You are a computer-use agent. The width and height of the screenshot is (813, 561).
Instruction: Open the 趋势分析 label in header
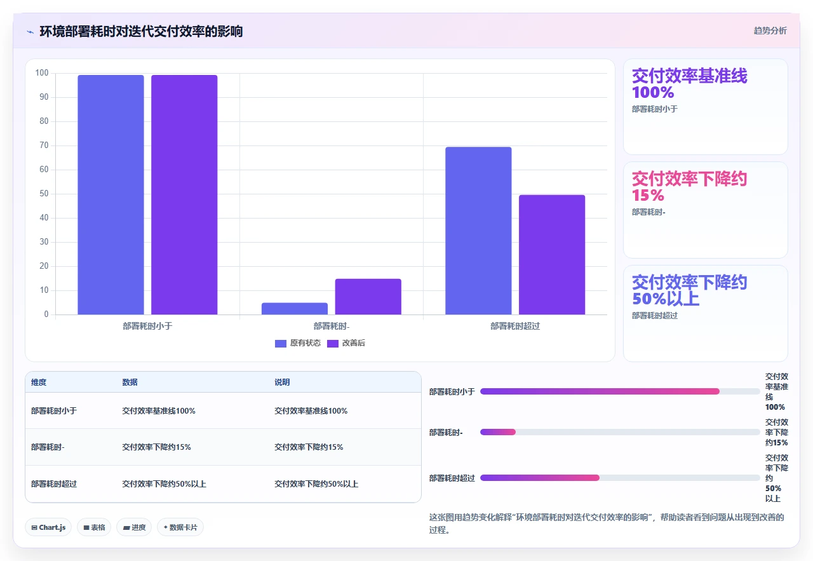770,30
